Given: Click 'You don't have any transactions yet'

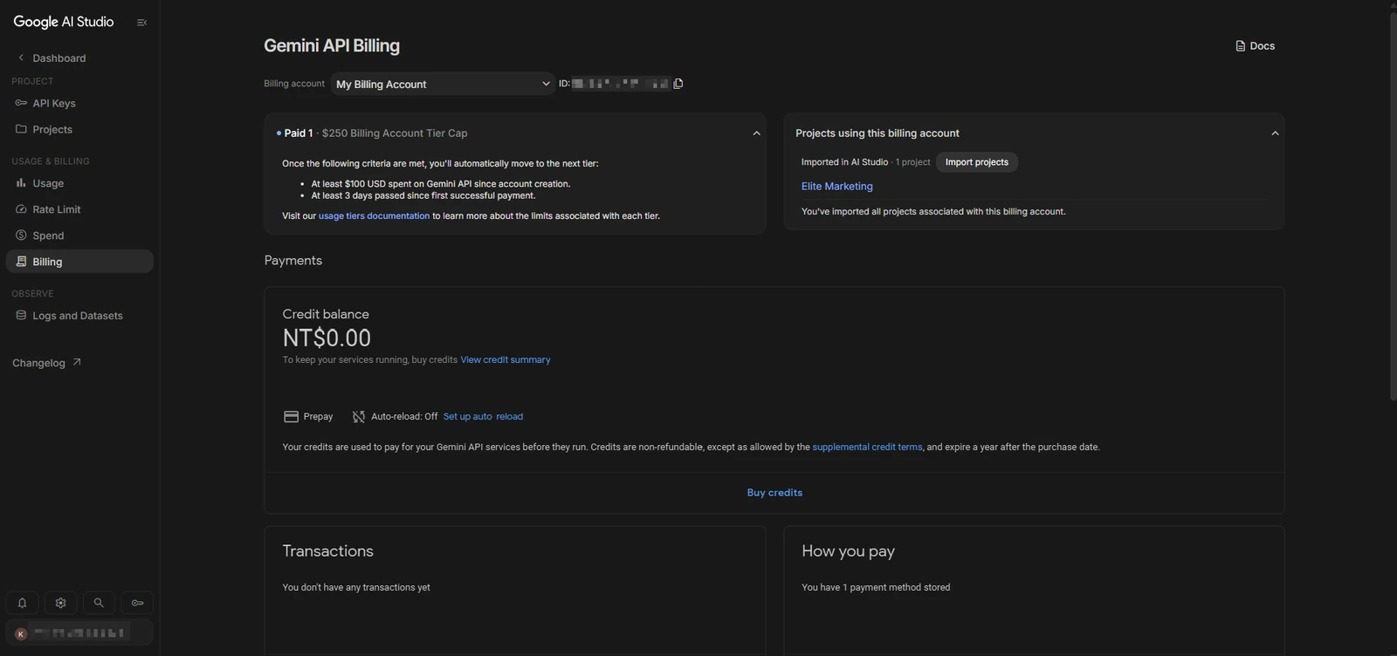Looking at the screenshot, I should pyautogui.click(x=356, y=588).
